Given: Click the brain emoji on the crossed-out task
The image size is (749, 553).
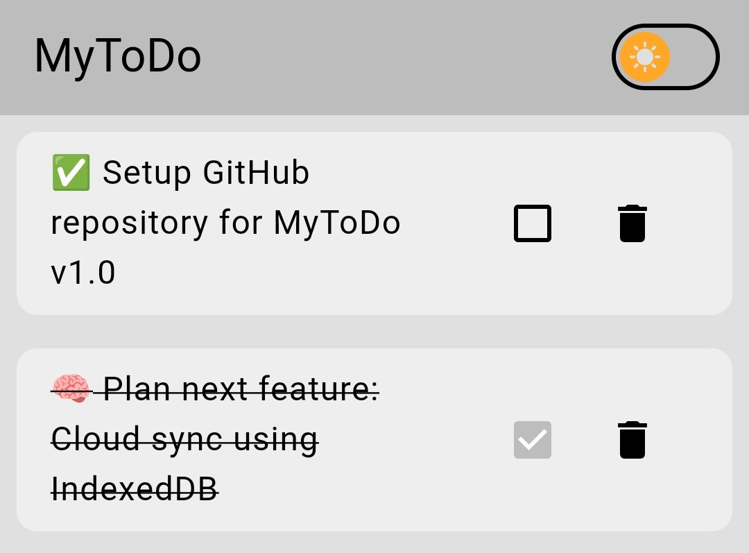Looking at the screenshot, I should point(69,389).
